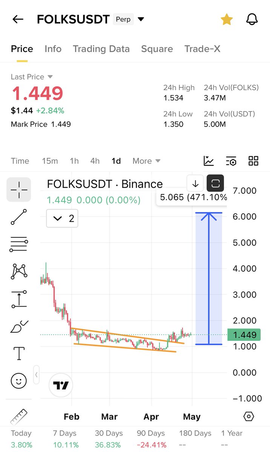Click the 90 Days -24.41% entry
Viewport: 270px width, 452px height.
coord(151,439)
